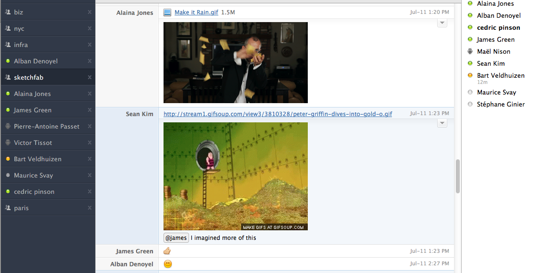
Task: Switch to the paris room
Action: (48, 208)
